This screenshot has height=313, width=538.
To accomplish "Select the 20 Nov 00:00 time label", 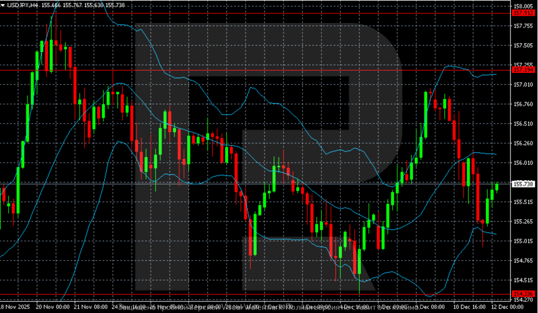I will (x=52, y=307).
